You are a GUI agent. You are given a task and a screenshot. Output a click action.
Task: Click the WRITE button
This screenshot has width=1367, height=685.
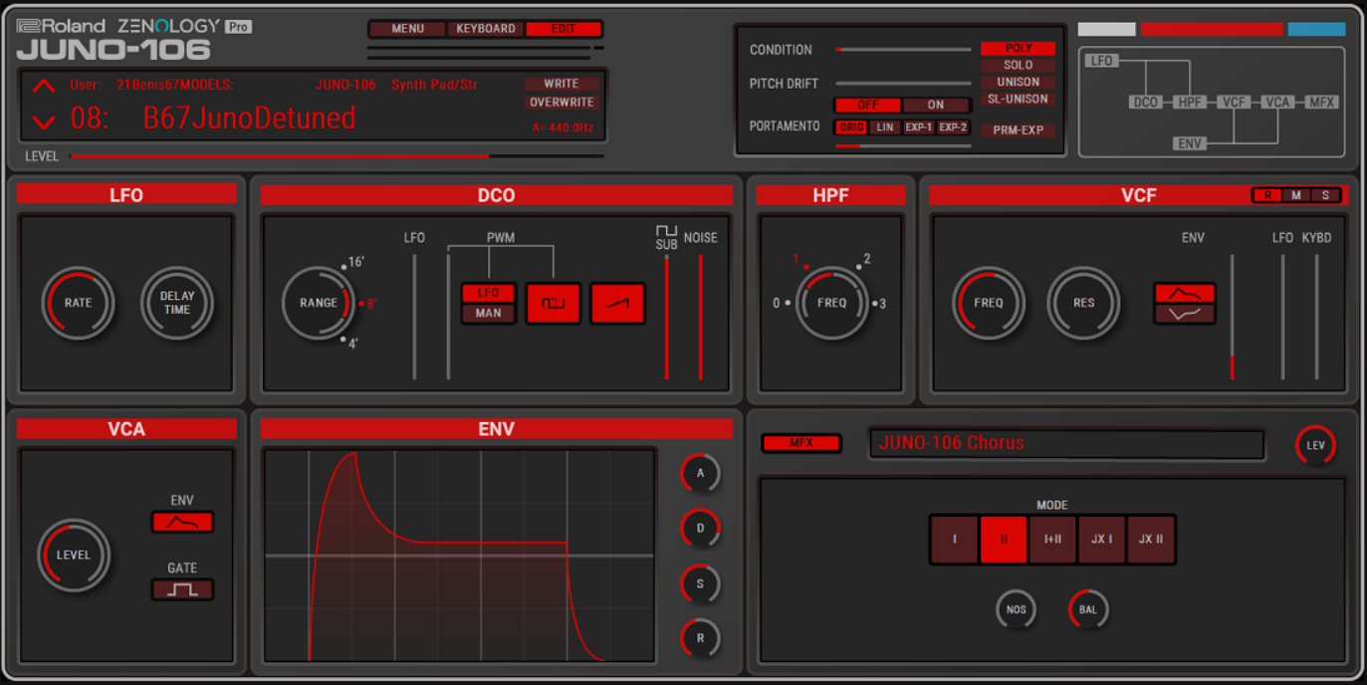click(562, 84)
